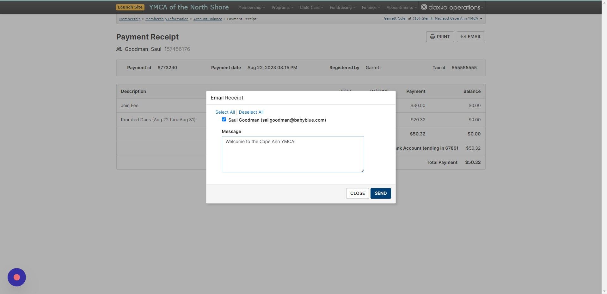607x294 pixels.
Task: Expand the Child Care menu
Action: 311,7
